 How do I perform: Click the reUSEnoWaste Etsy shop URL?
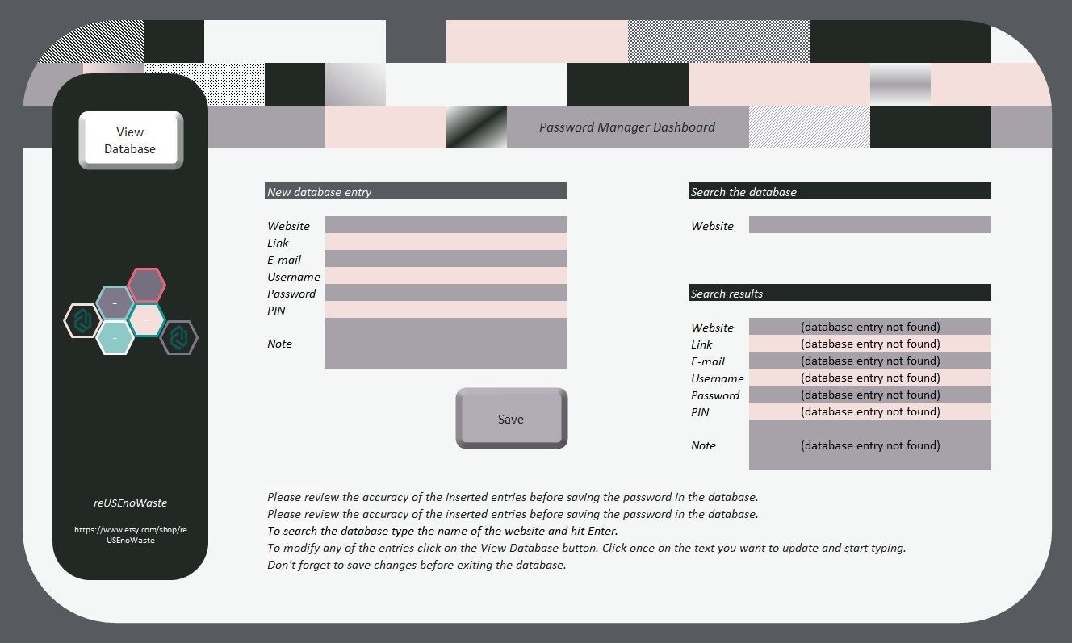pyautogui.click(x=130, y=535)
